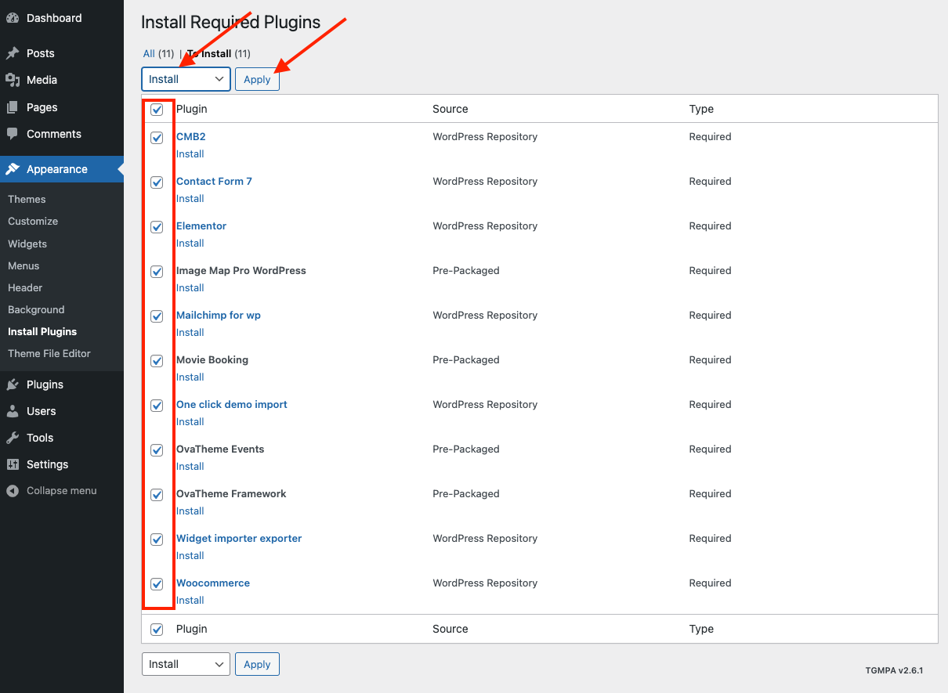Toggle the Elementor plugin checkbox

point(157,227)
